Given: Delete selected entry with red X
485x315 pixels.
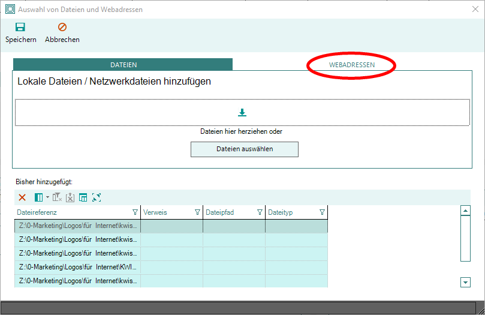Looking at the screenshot, I should pyautogui.click(x=22, y=197).
